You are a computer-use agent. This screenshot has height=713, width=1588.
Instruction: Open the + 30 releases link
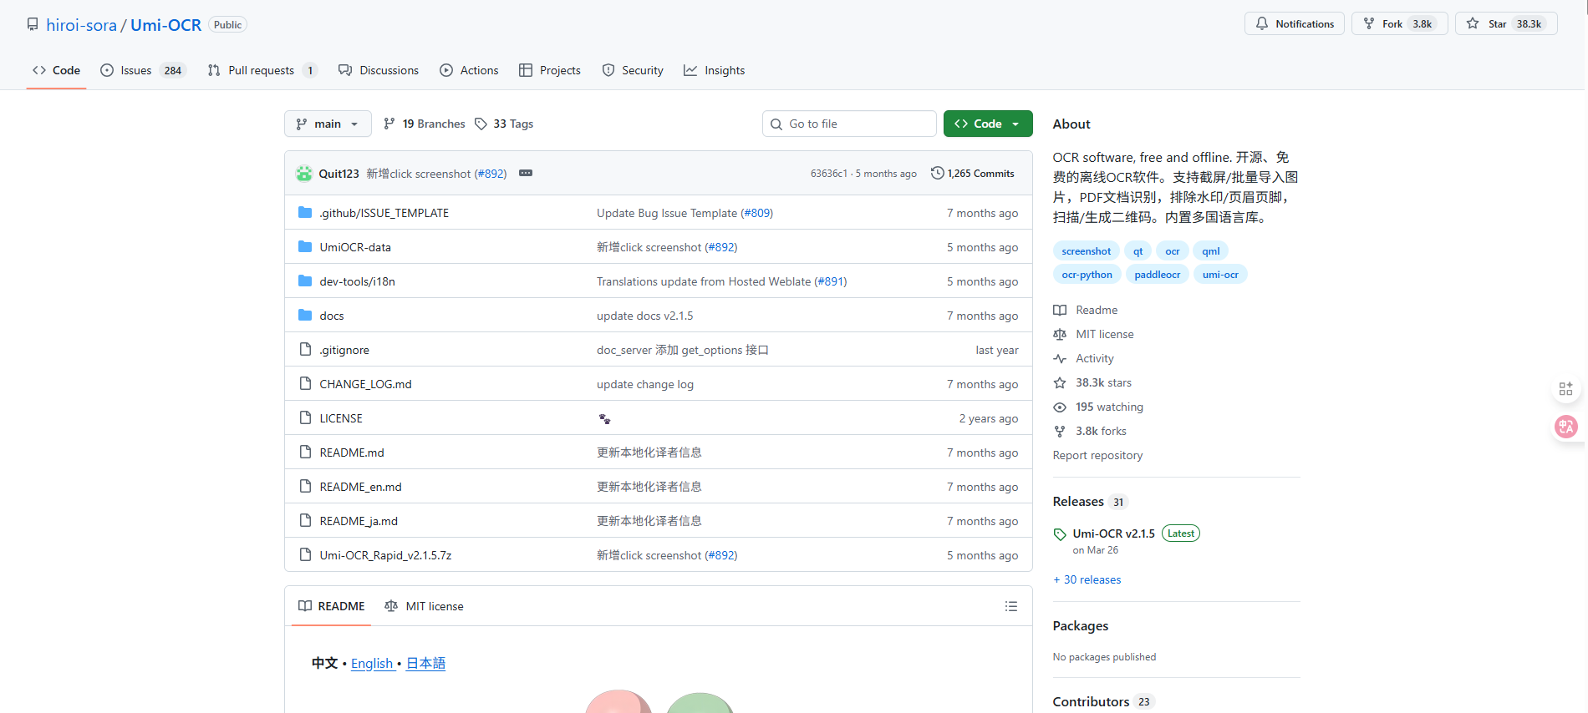1087,579
